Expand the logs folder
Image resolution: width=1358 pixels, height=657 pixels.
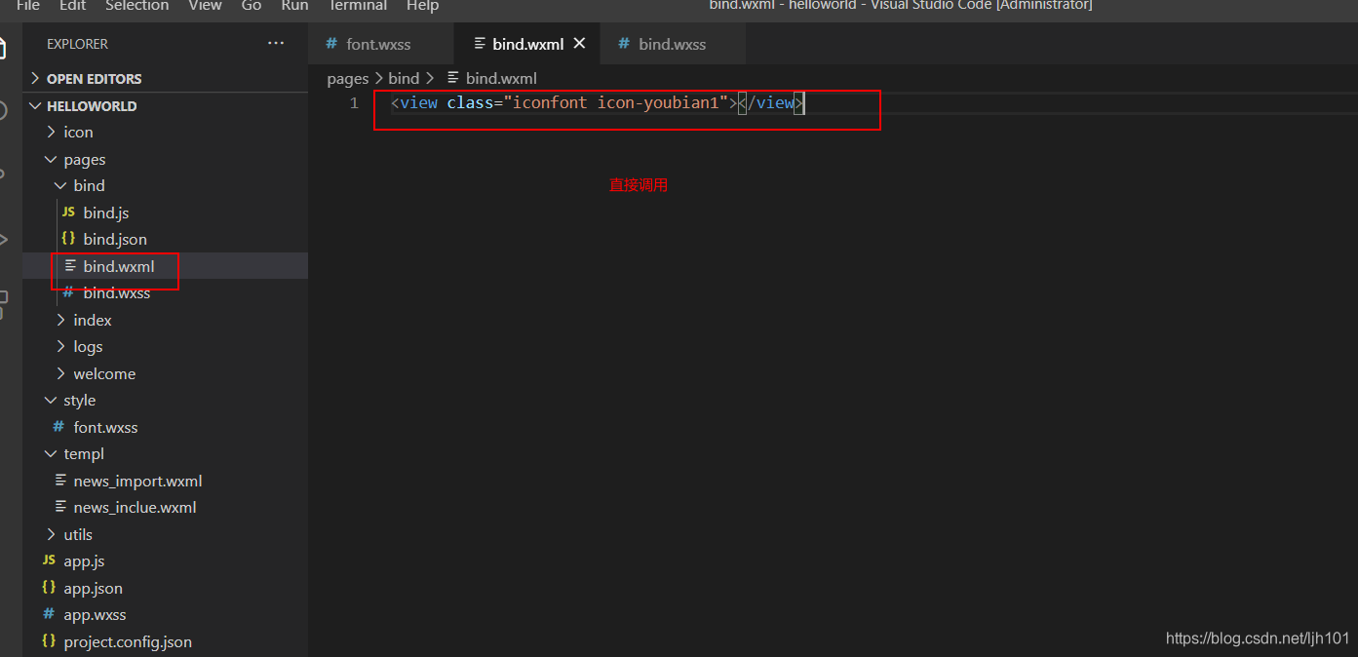coord(165,347)
